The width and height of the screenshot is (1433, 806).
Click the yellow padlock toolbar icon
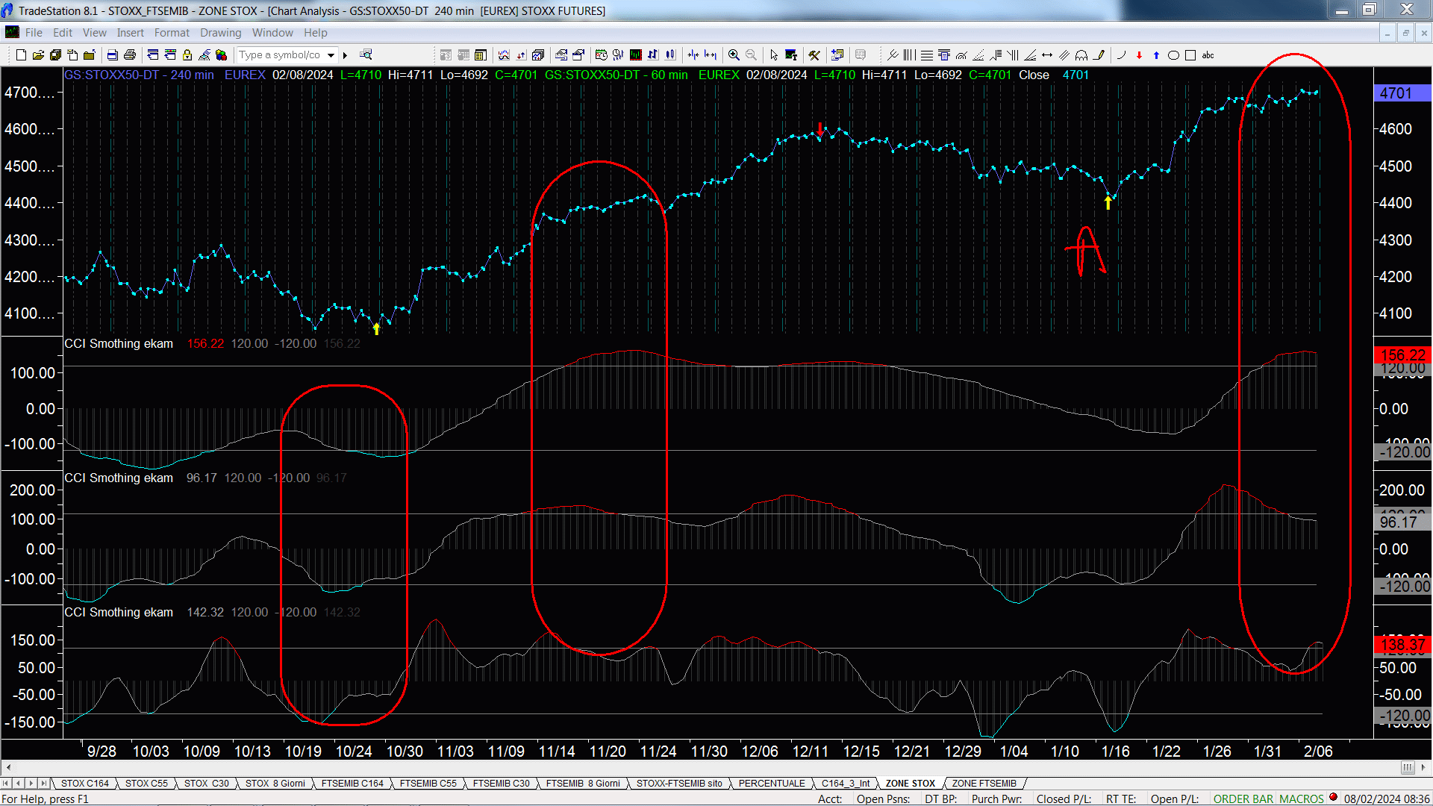point(187,54)
